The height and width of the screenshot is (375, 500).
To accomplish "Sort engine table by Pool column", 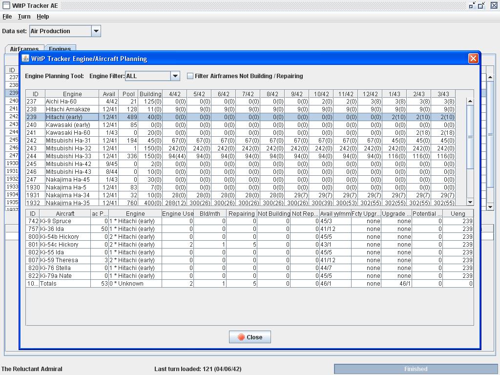I will [128, 94].
